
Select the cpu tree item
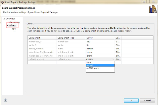click(x=14, y=29)
